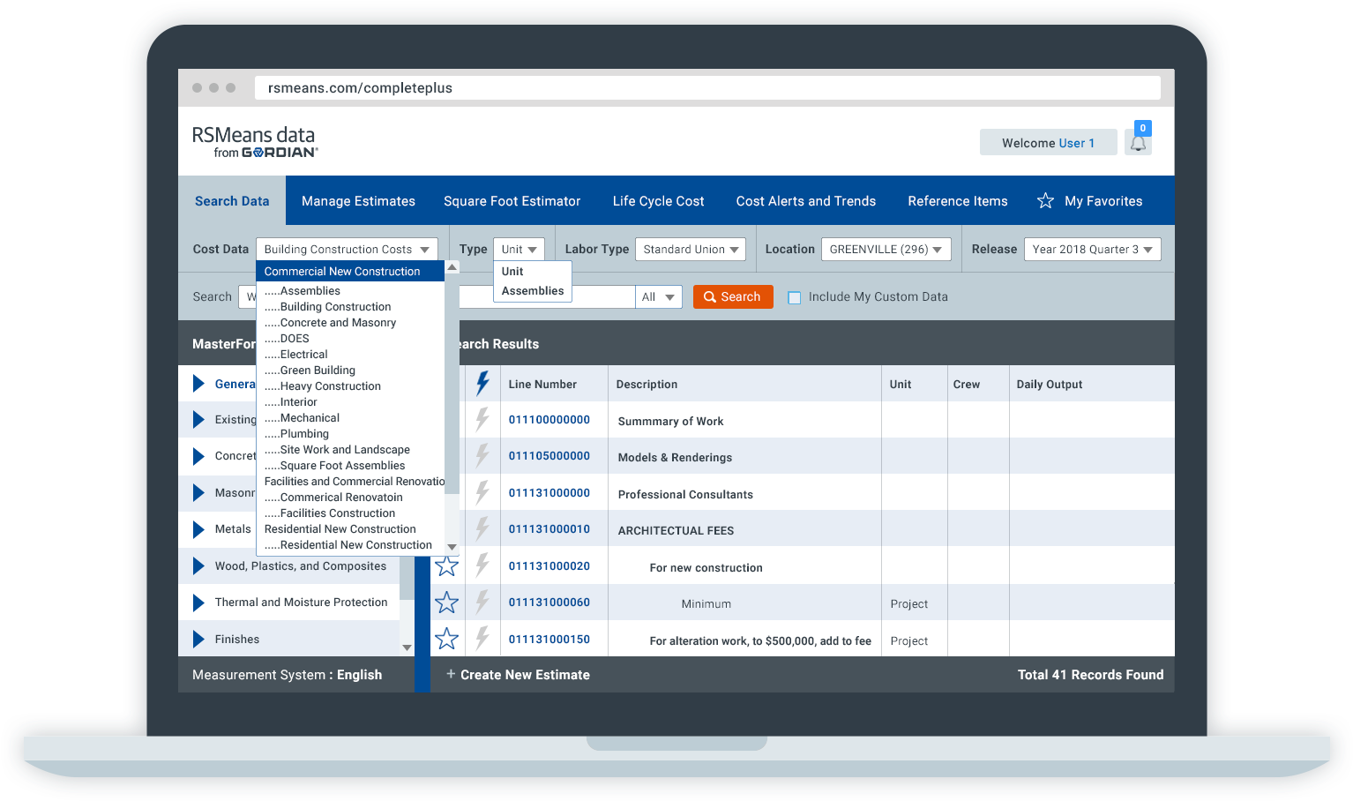
Task: Click the Professional Consultants description
Action: point(685,495)
